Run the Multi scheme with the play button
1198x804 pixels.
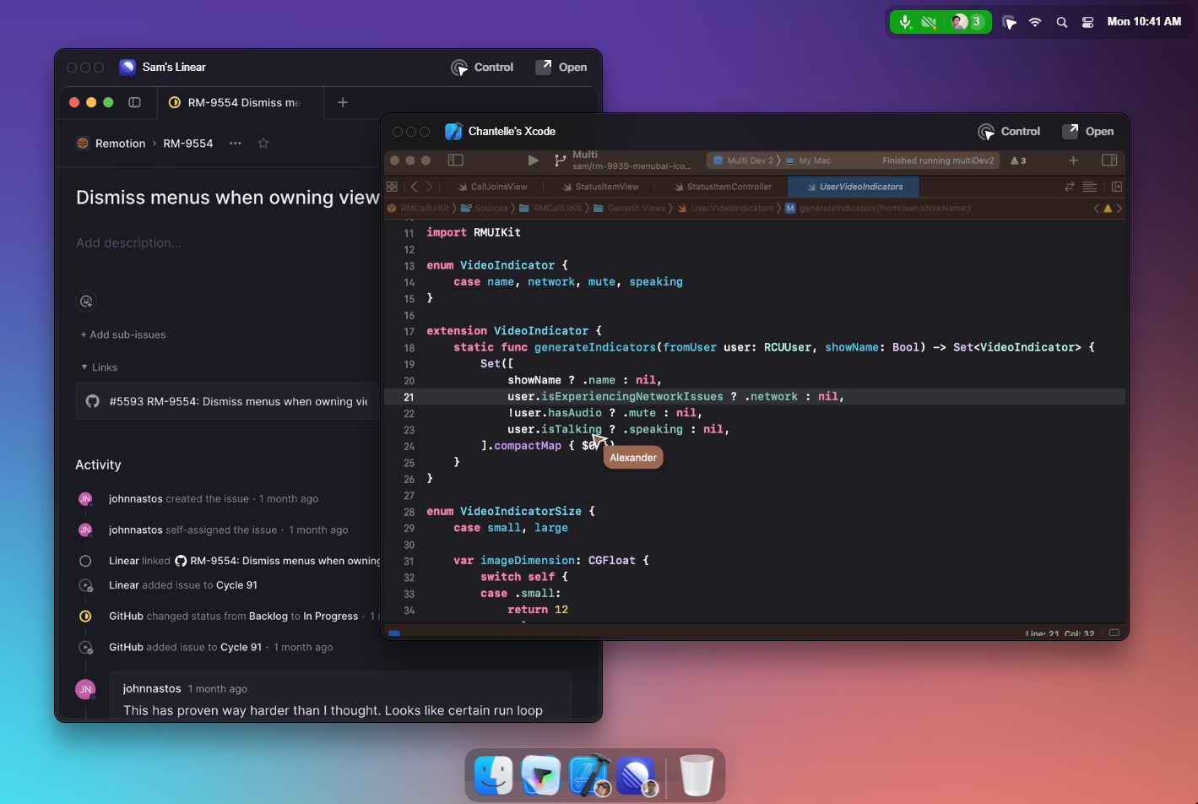(x=534, y=160)
